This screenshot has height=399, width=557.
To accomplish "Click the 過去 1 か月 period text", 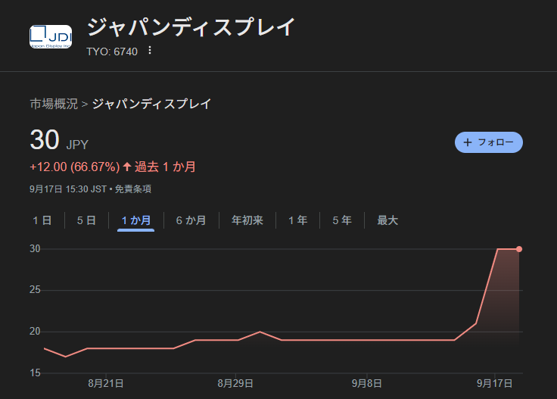I will click(165, 167).
